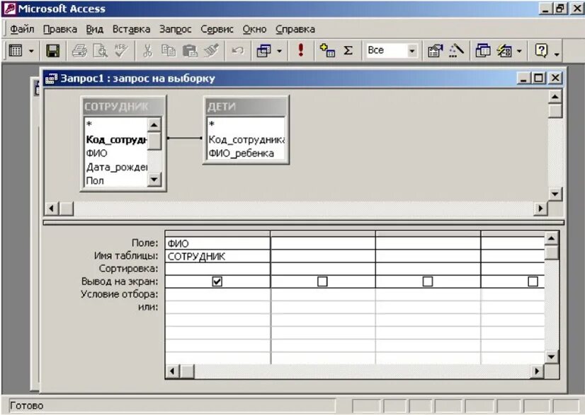Click the Сортировка cell of the ФИО column
This screenshot has width=585, height=415.
[217, 269]
